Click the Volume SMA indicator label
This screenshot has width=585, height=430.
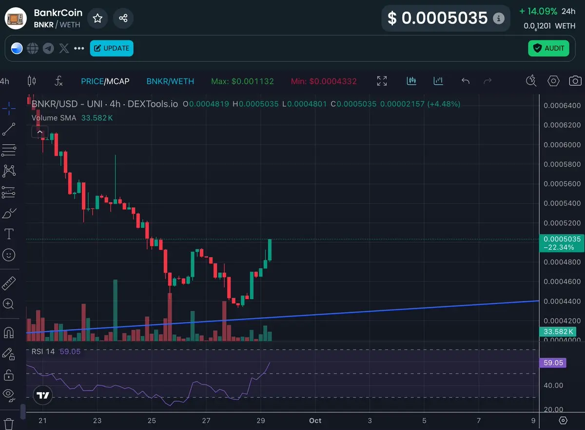point(54,118)
